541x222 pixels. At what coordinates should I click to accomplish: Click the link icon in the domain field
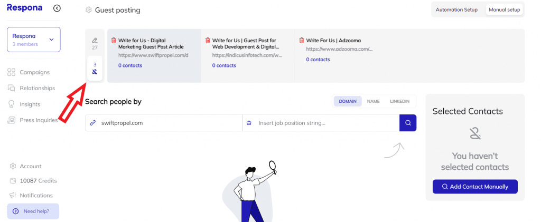[92, 123]
